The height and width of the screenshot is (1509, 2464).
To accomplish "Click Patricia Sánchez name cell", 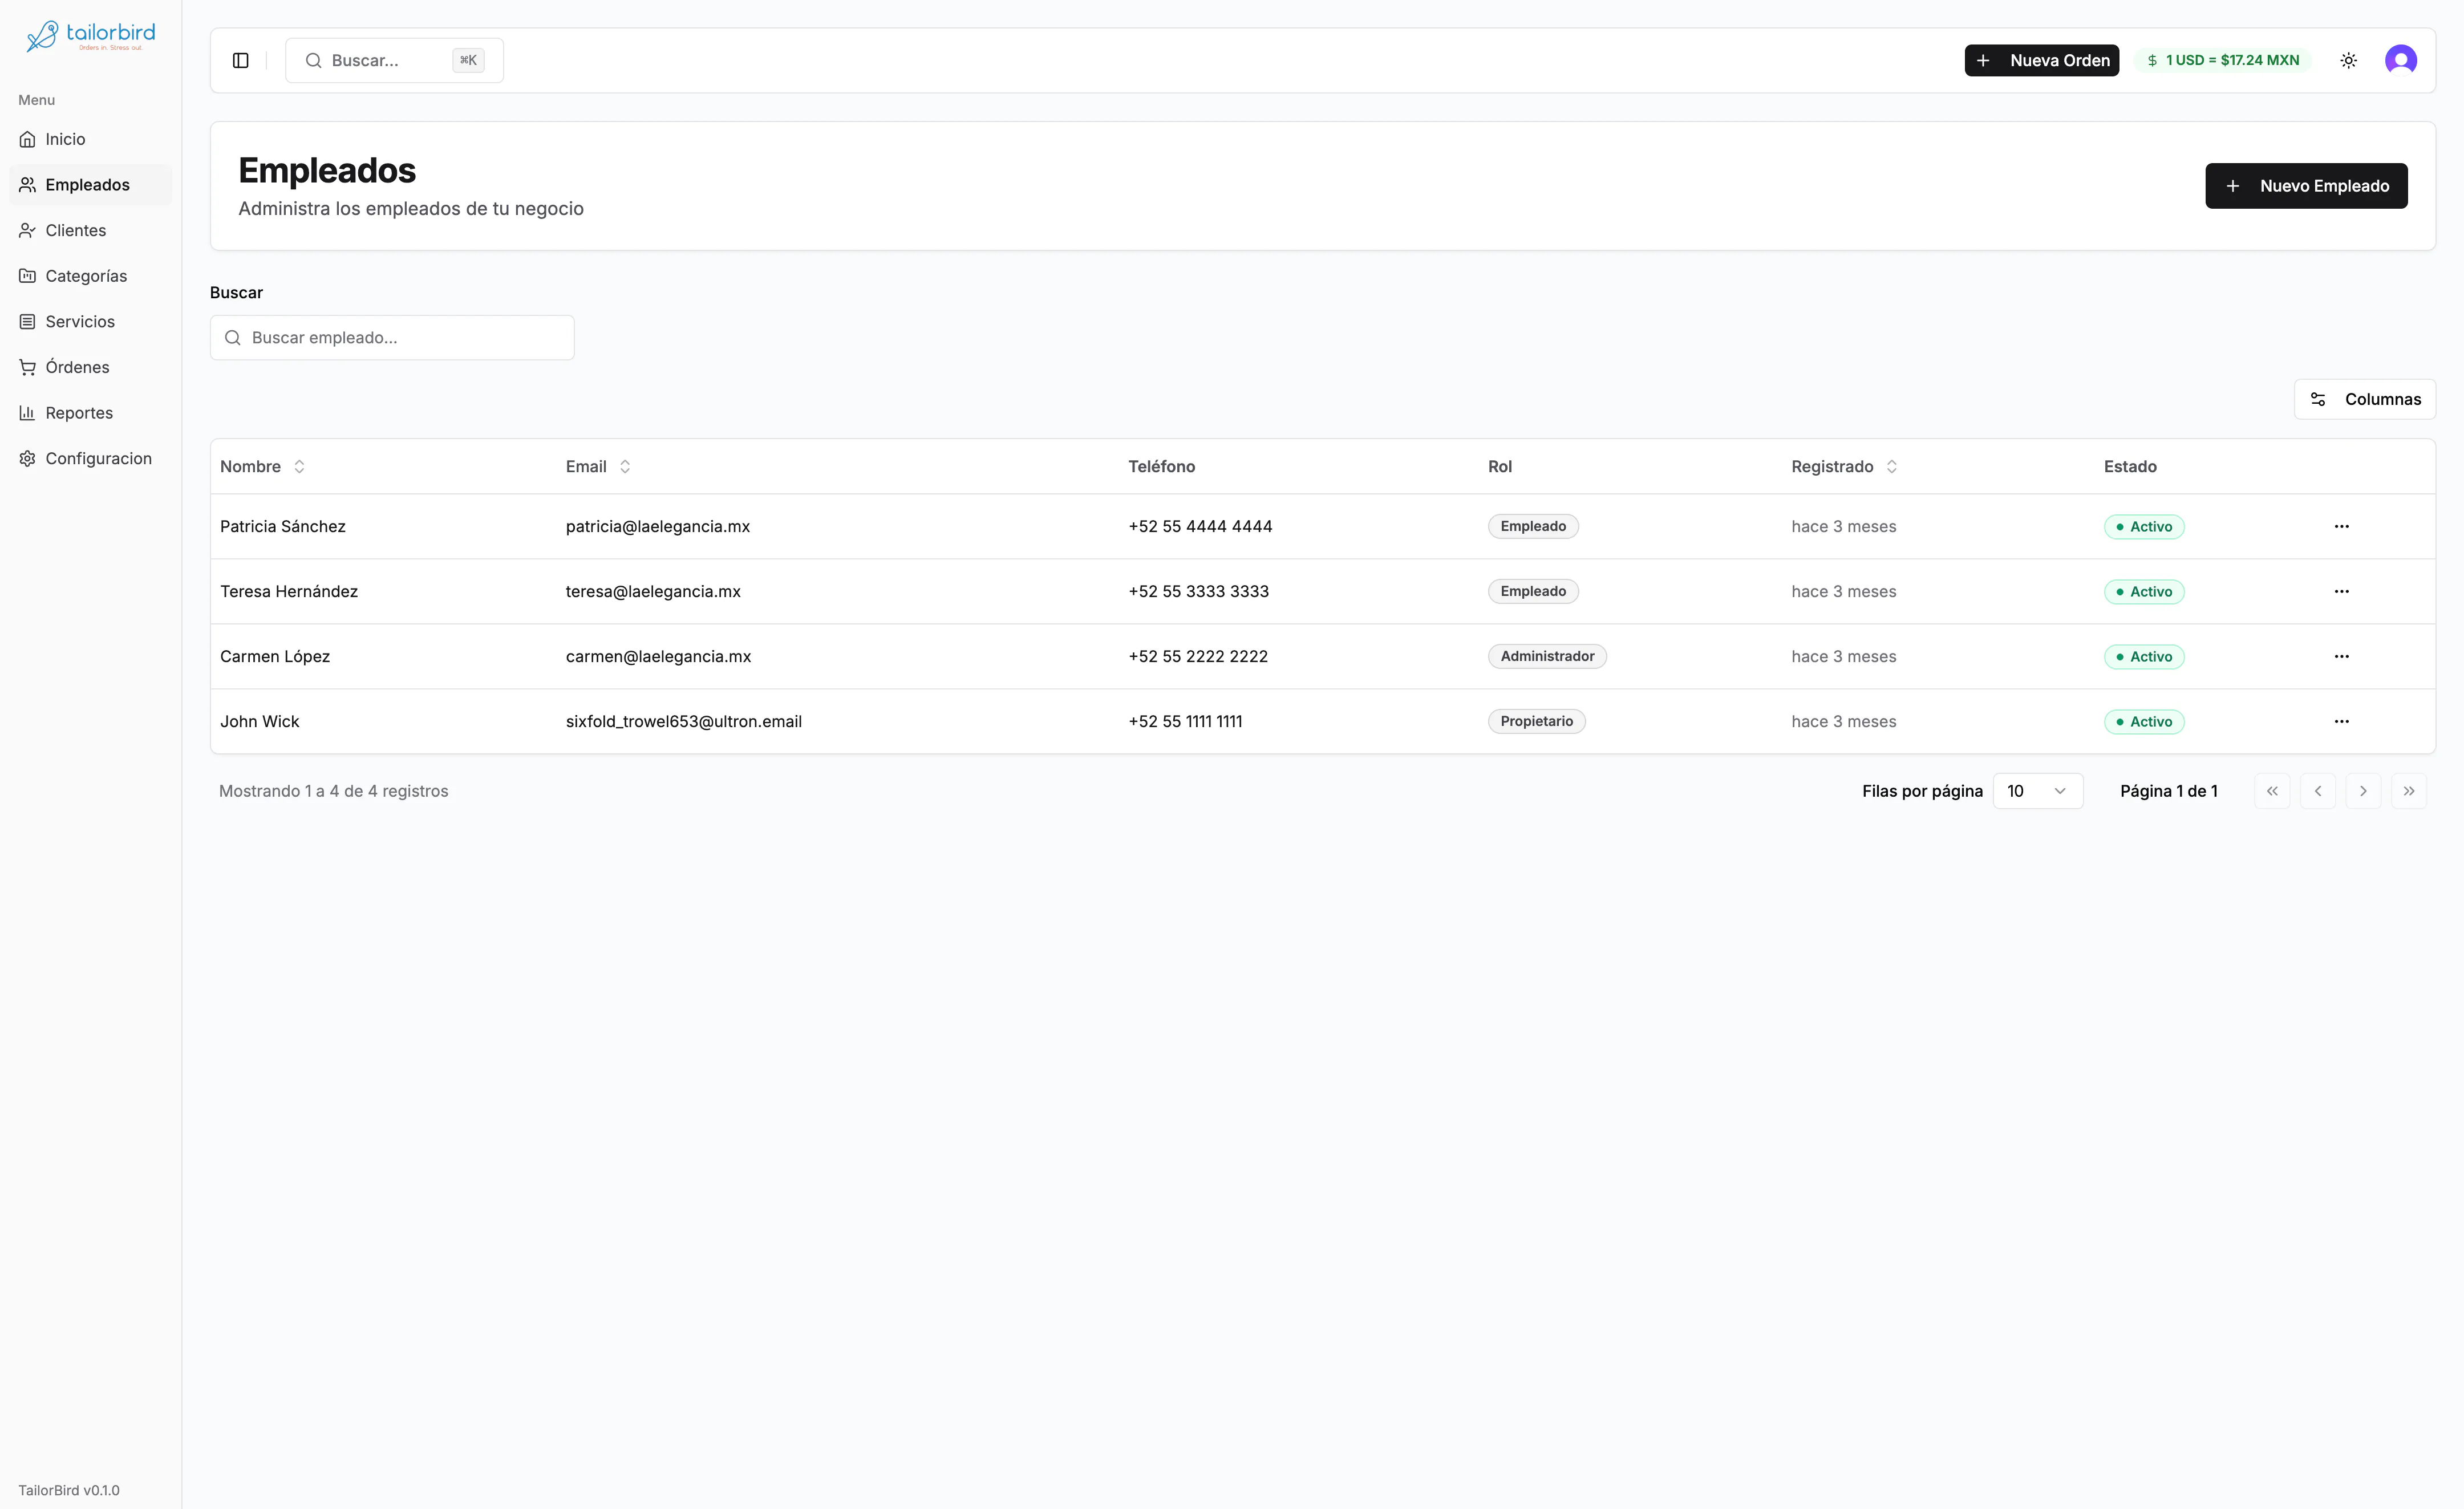I will [x=283, y=527].
